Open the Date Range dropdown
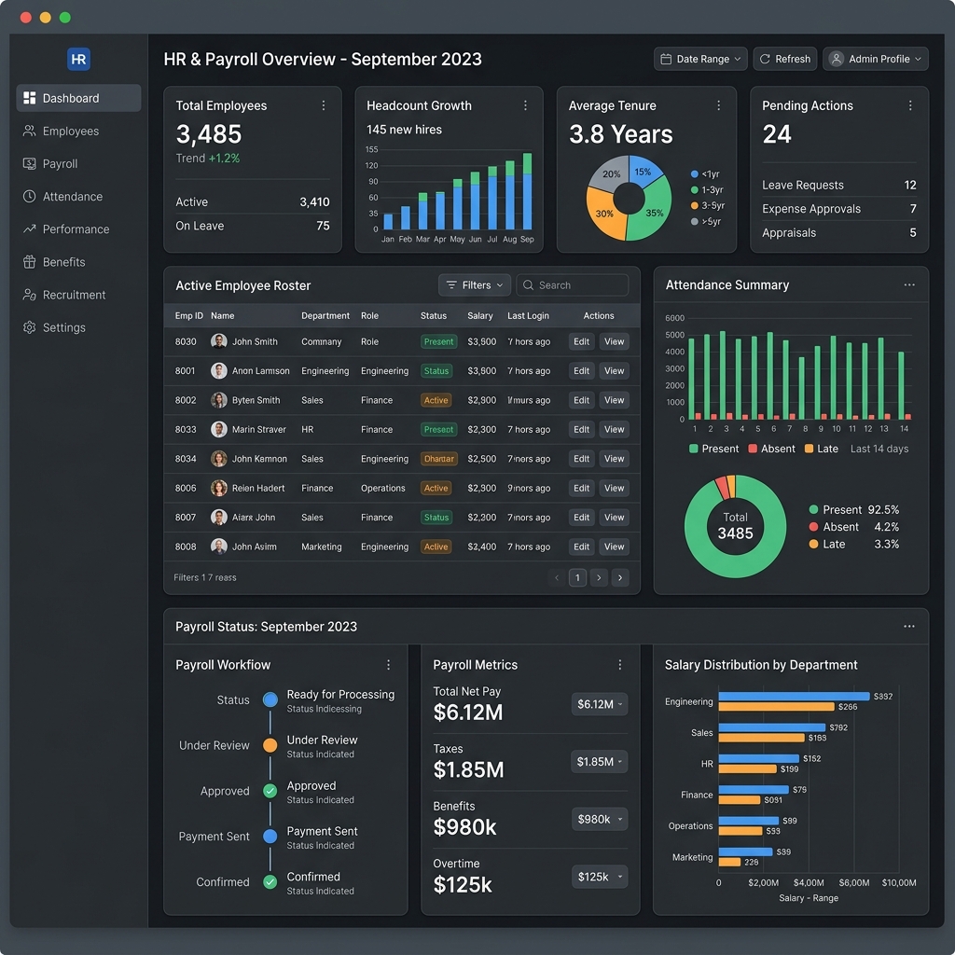955x955 pixels. point(699,58)
